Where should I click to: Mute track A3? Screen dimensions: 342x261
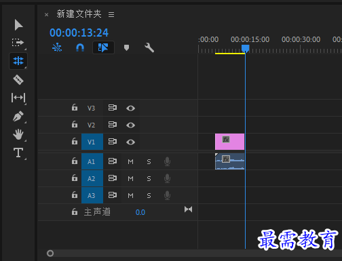(130, 196)
